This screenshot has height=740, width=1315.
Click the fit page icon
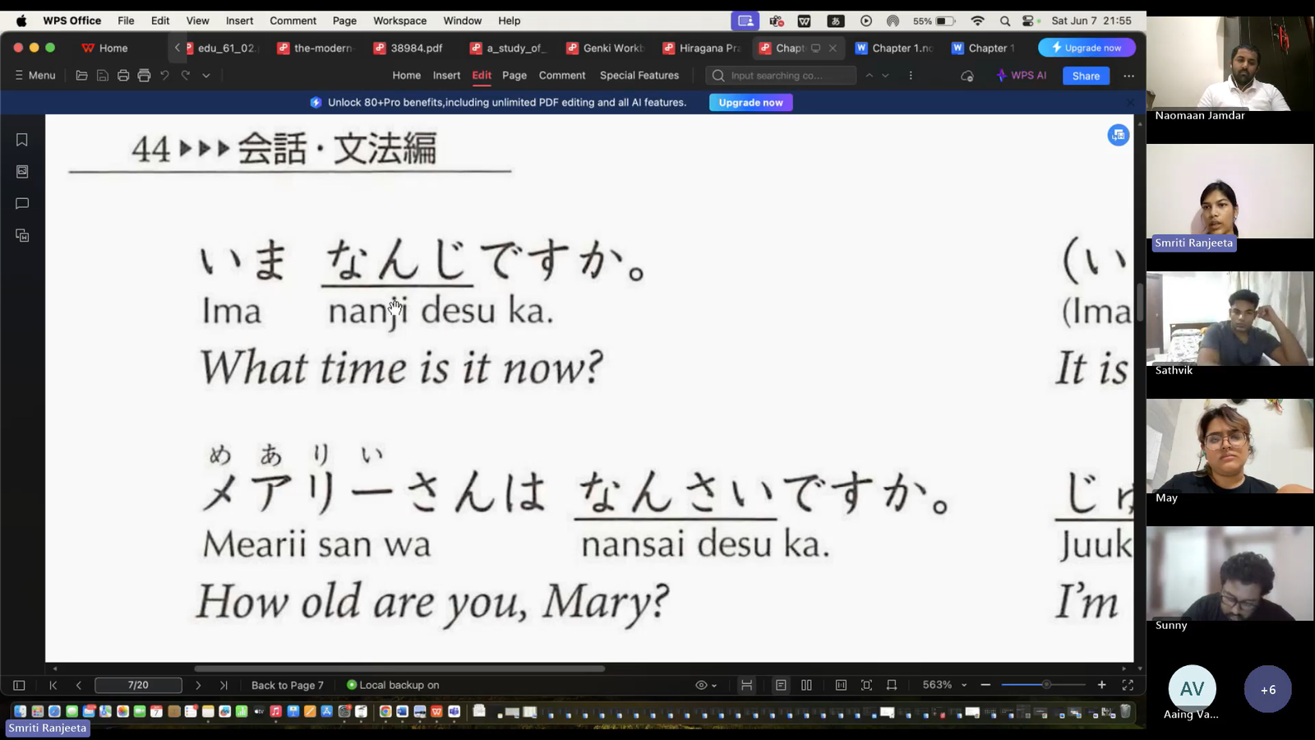(866, 685)
